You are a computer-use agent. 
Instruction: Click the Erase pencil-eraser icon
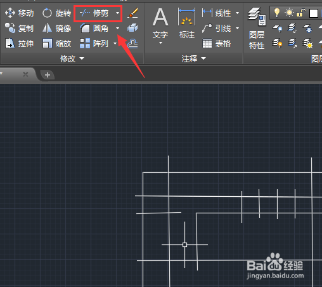coord(133,13)
